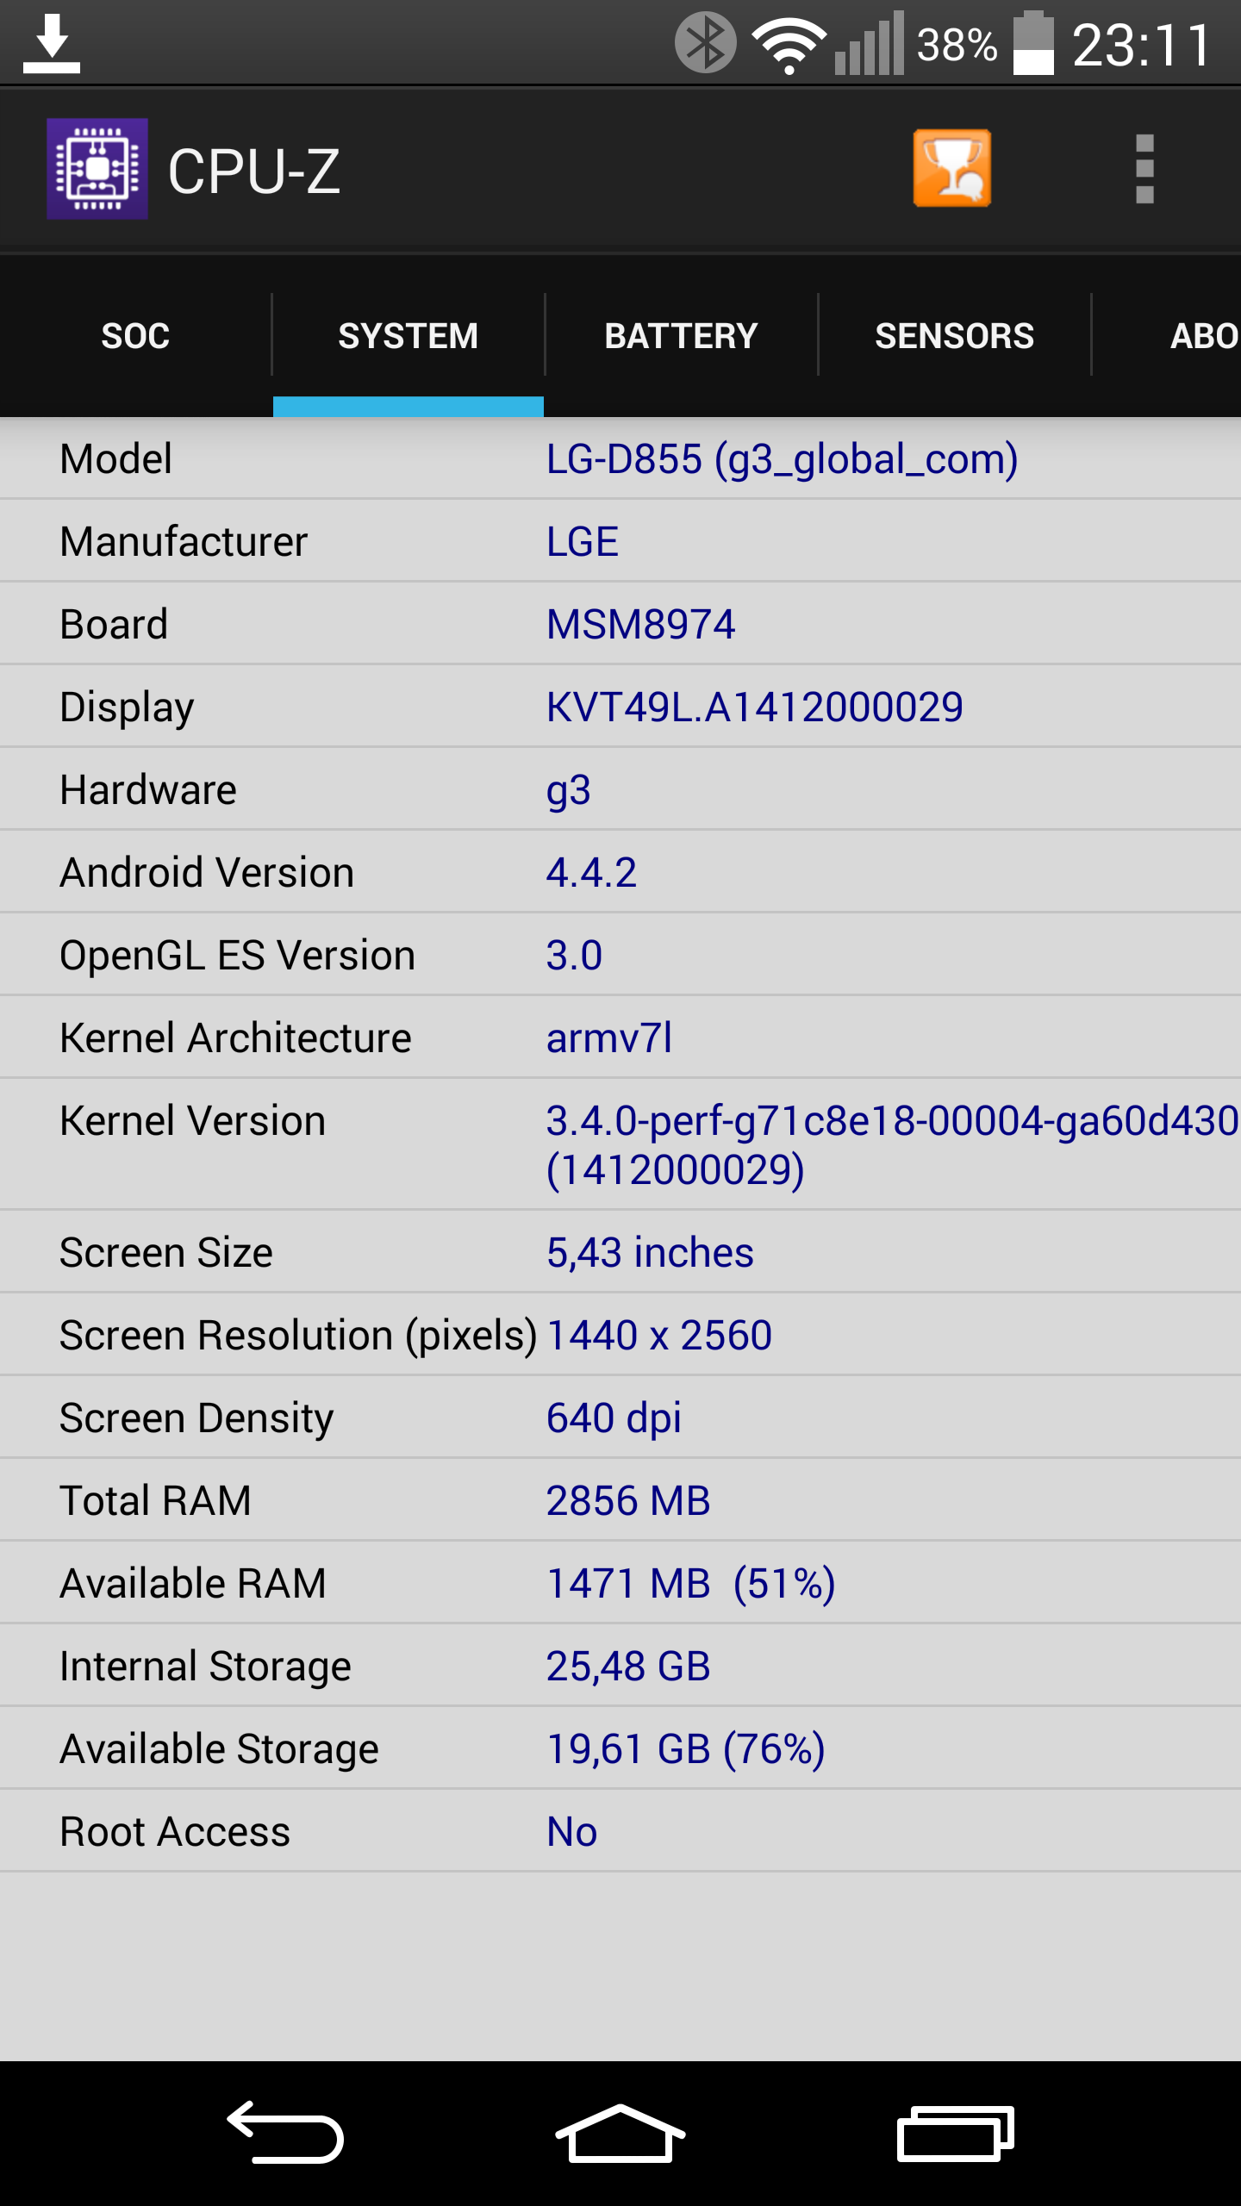Tap the Android Version value 4.4.2
1241x2206 pixels.
pyautogui.click(x=591, y=873)
